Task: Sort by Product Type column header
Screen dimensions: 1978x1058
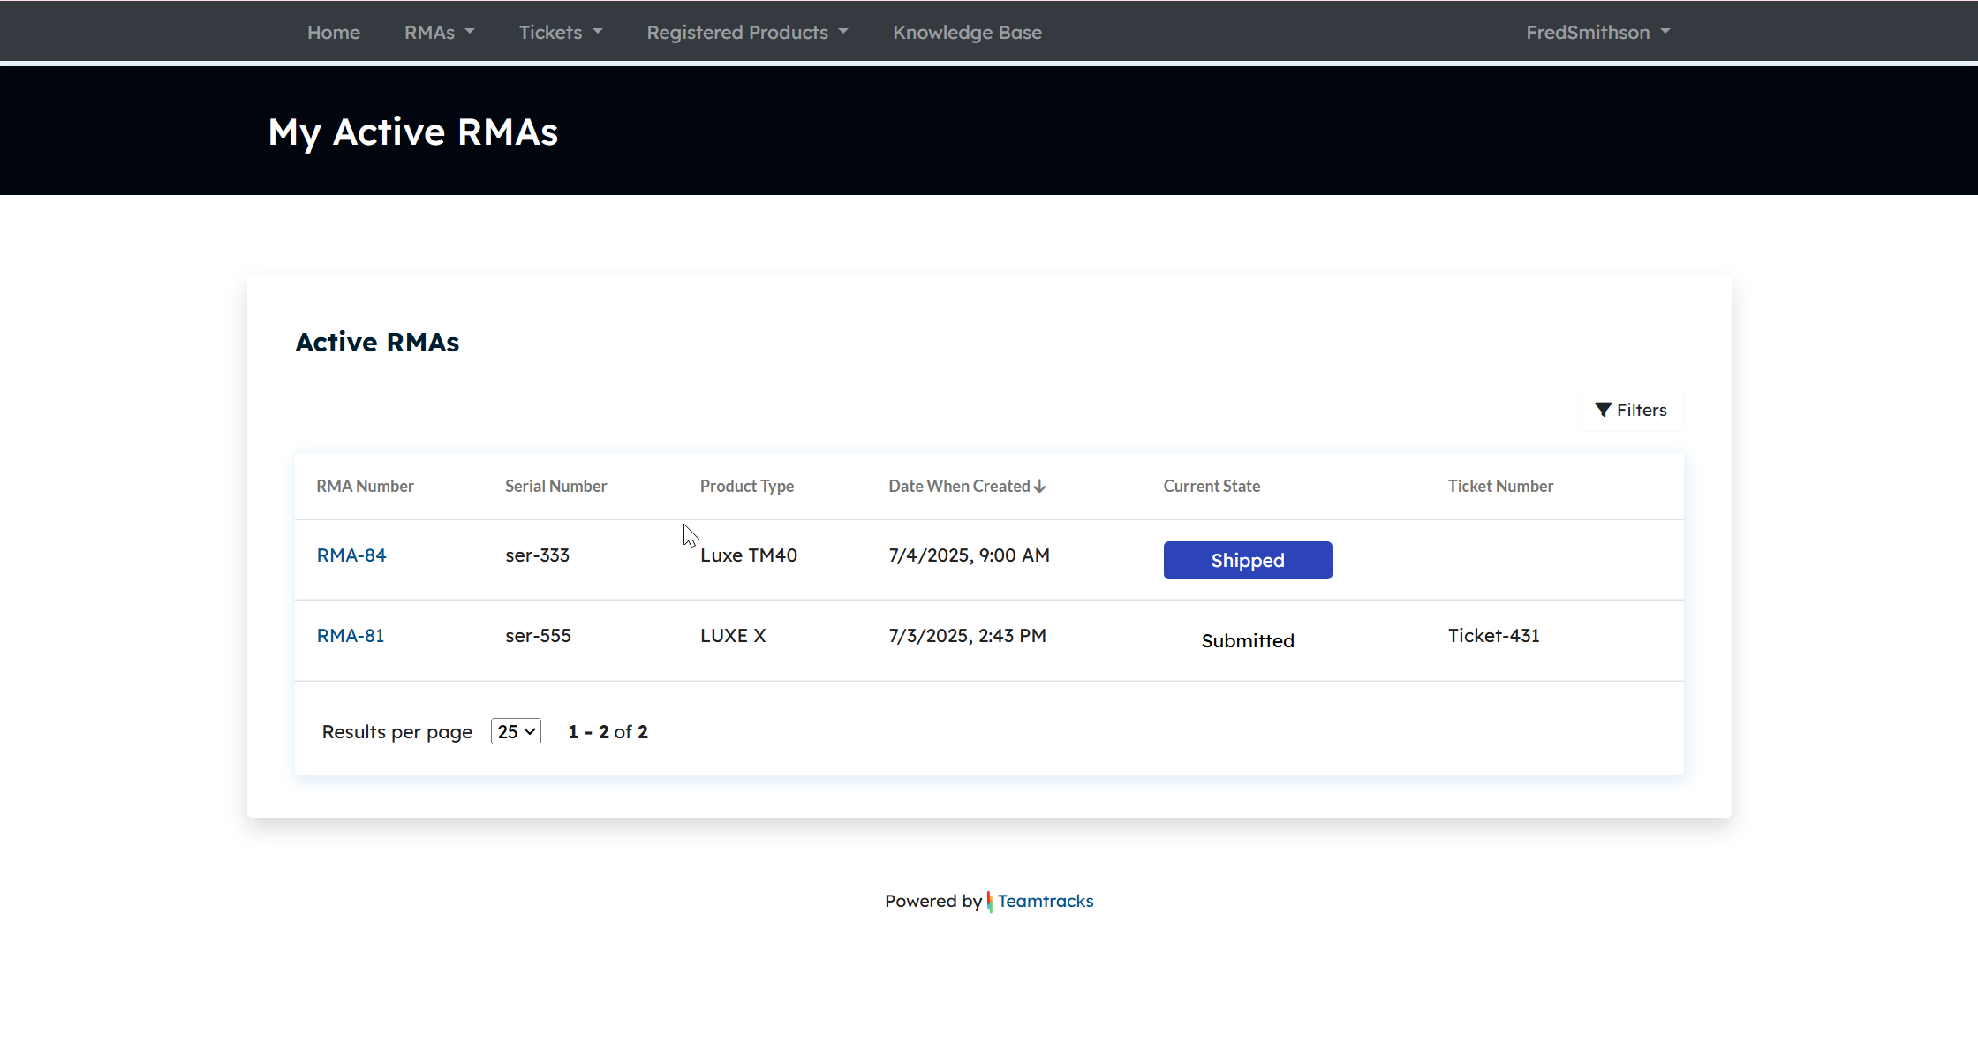Action: [x=746, y=487]
